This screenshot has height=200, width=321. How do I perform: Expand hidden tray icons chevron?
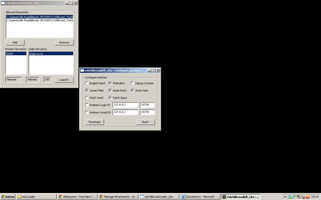click(x=285, y=197)
